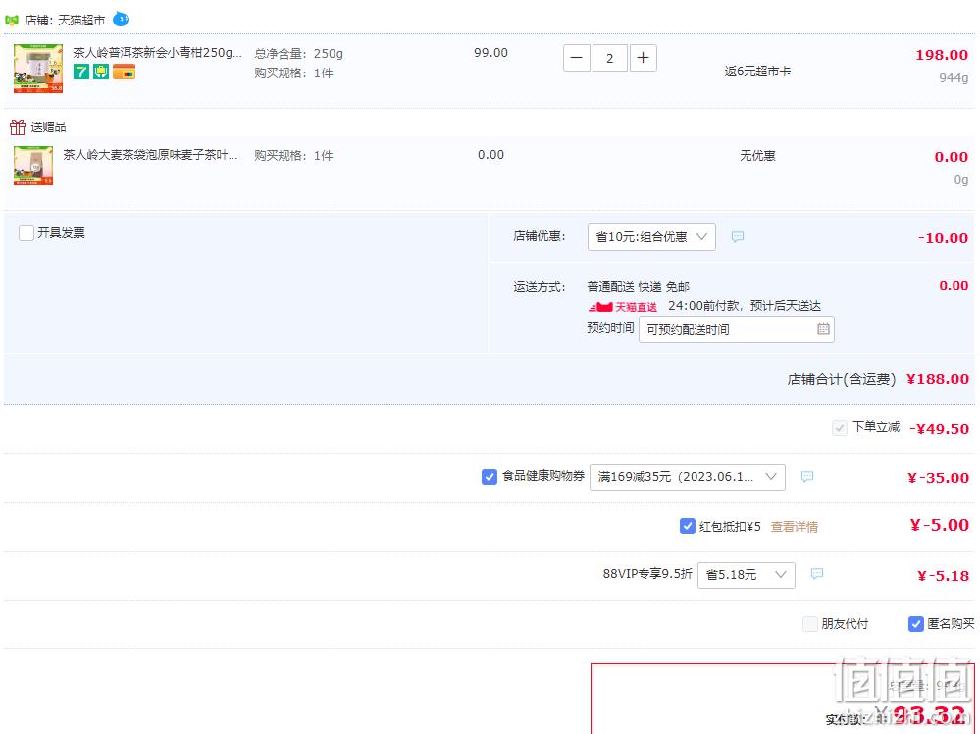This screenshot has width=980, height=734.
Task: Click the 天猫直送 delivery logo
Action: pyautogui.click(x=623, y=307)
